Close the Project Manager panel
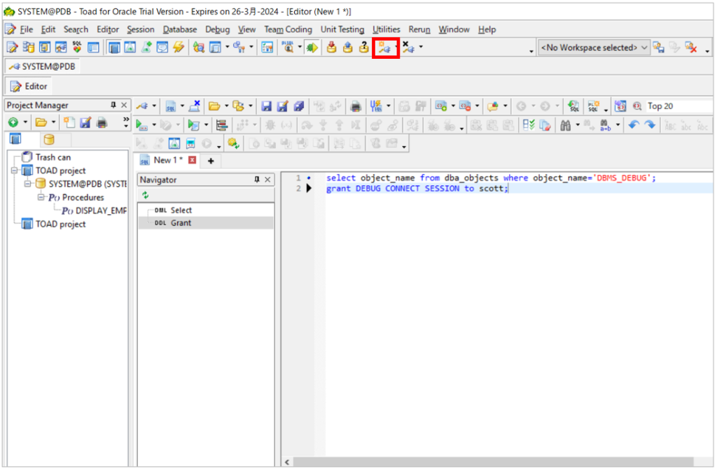The width and height of the screenshot is (717, 469). point(124,105)
